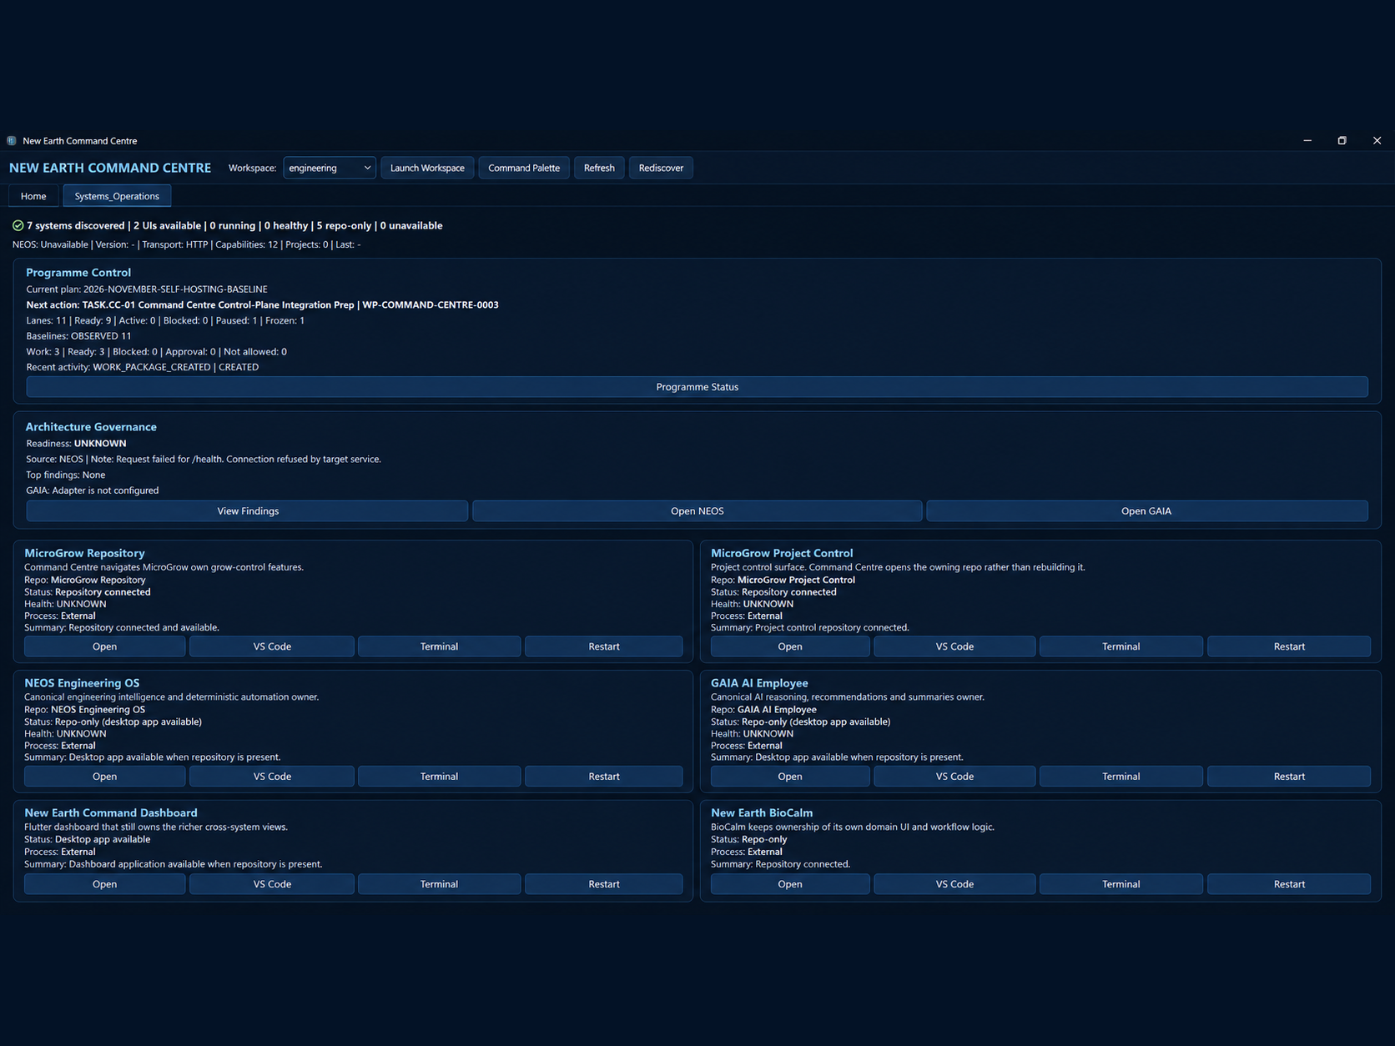Select the Systems_Operations tab
Image resolution: width=1395 pixels, height=1046 pixels.
pyautogui.click(x=117, y=196)
